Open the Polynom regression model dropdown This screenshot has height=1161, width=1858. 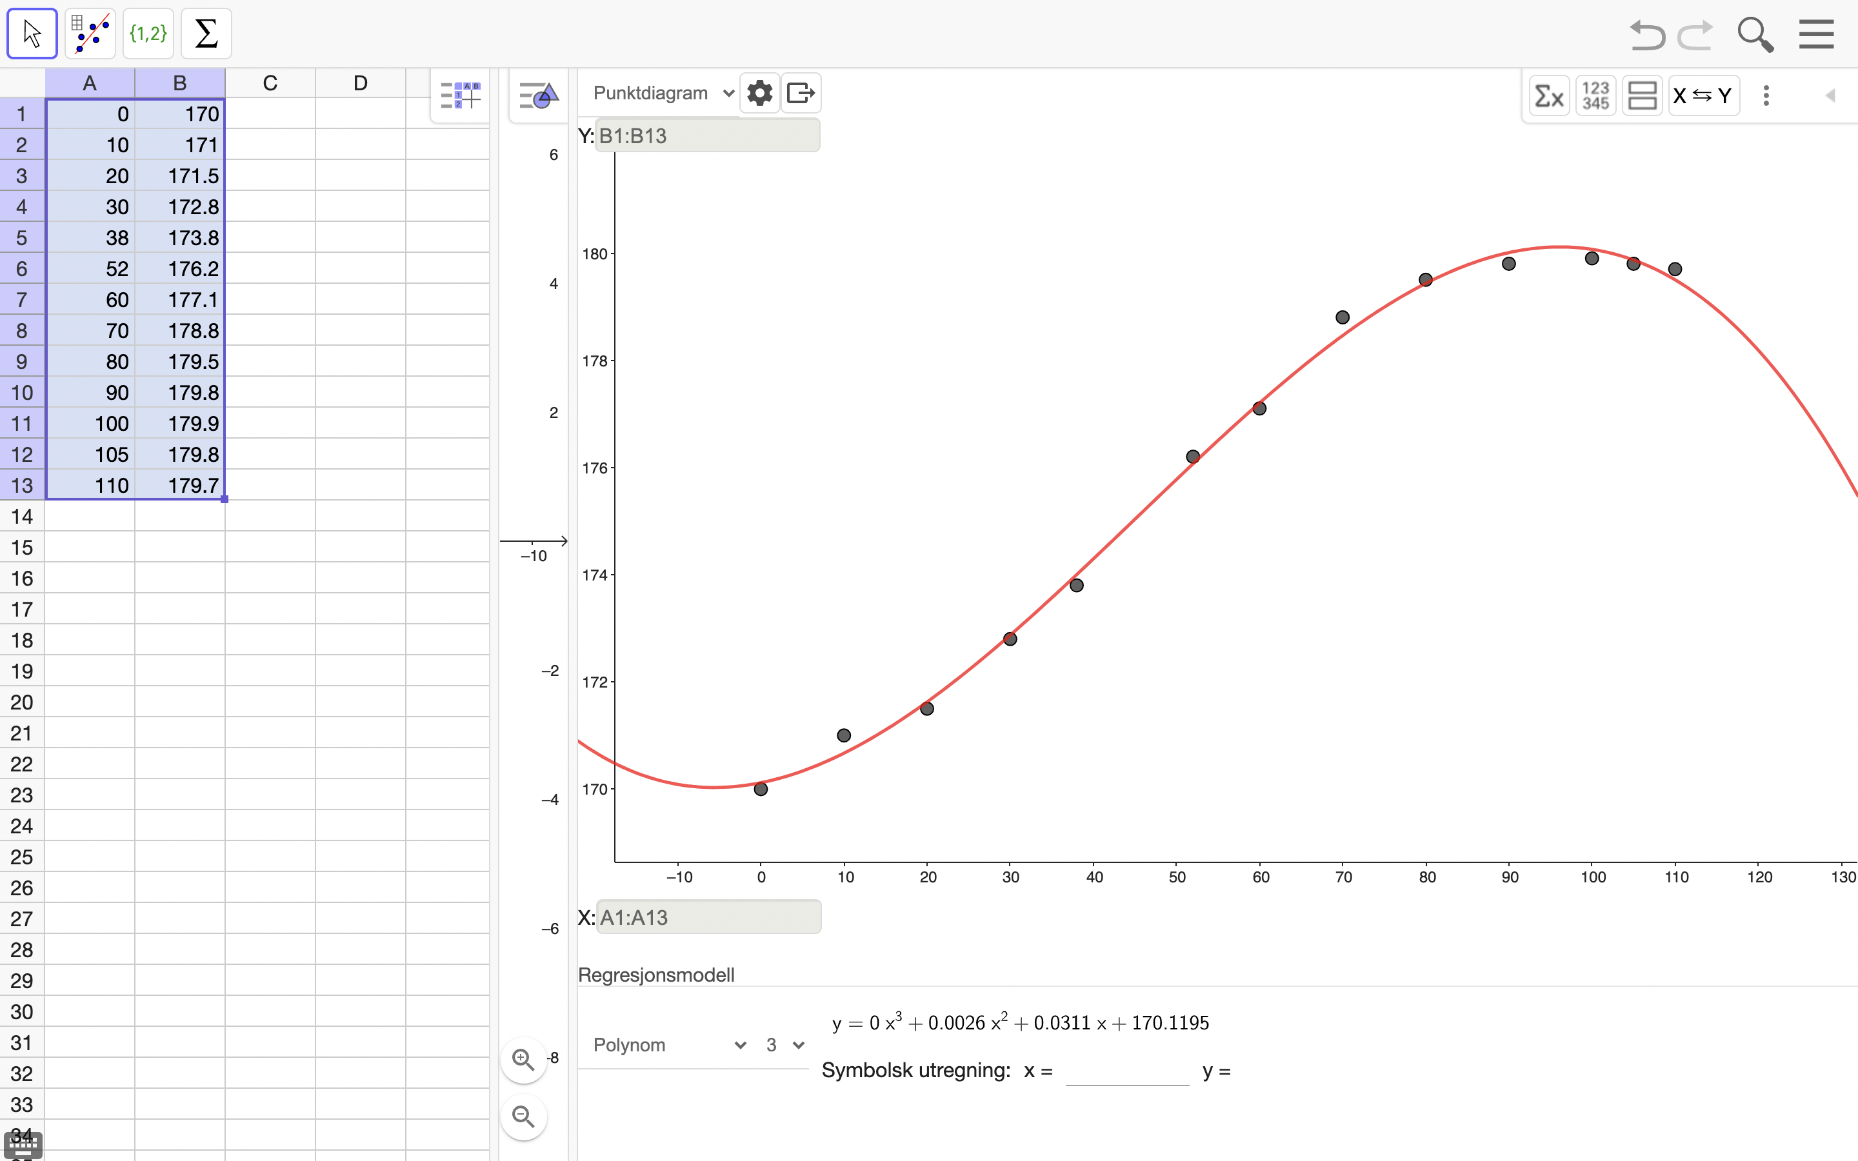(670, 1045)
